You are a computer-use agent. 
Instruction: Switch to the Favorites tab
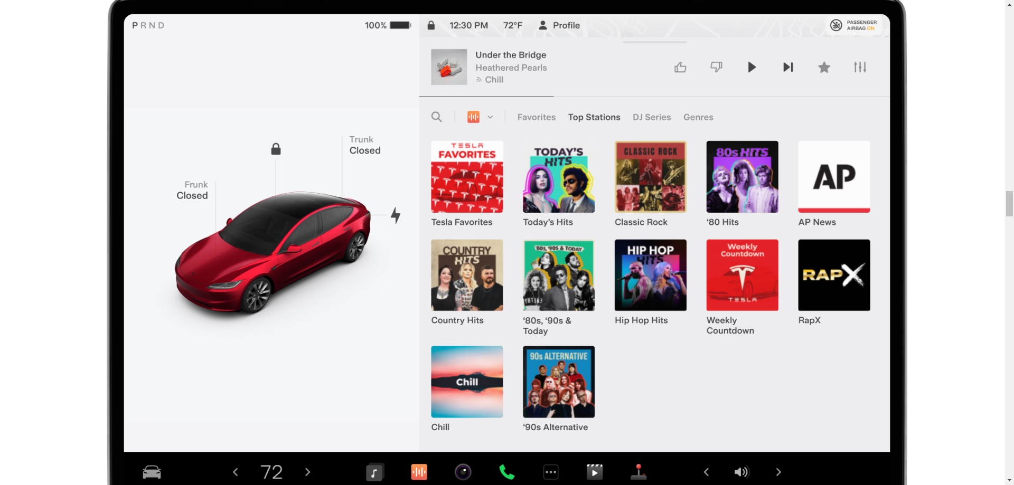pyautogui.click(x=536, y=117)
